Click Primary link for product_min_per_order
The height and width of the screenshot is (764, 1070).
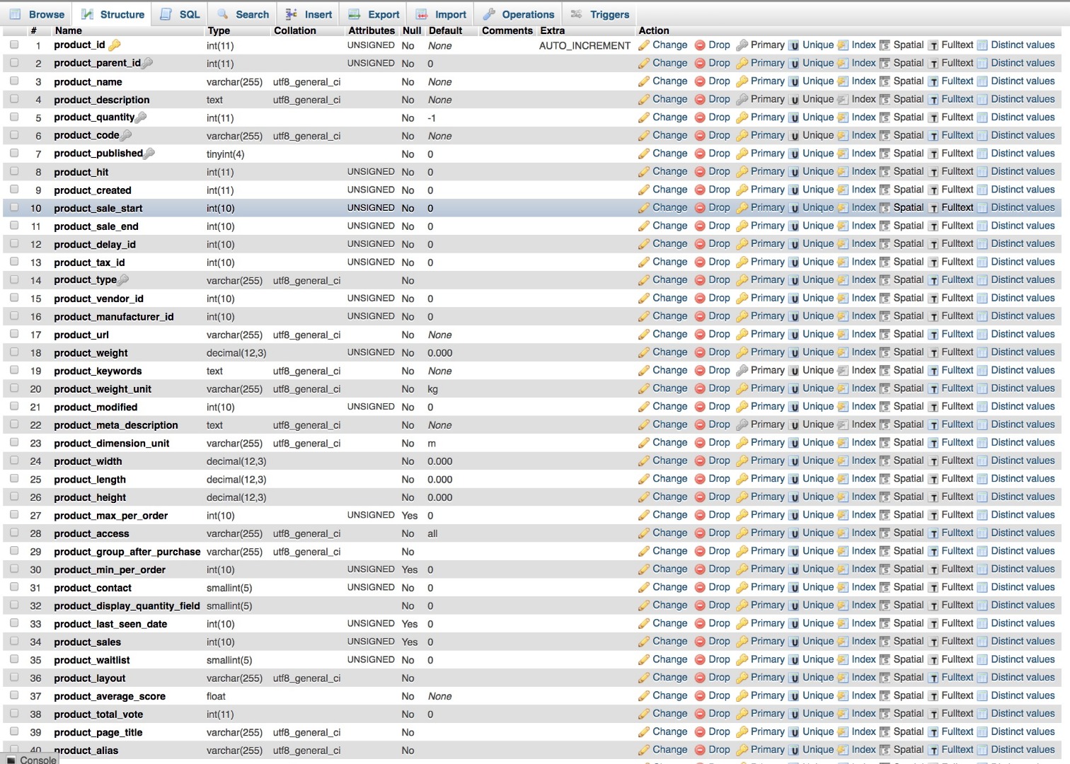click(767, 569)
